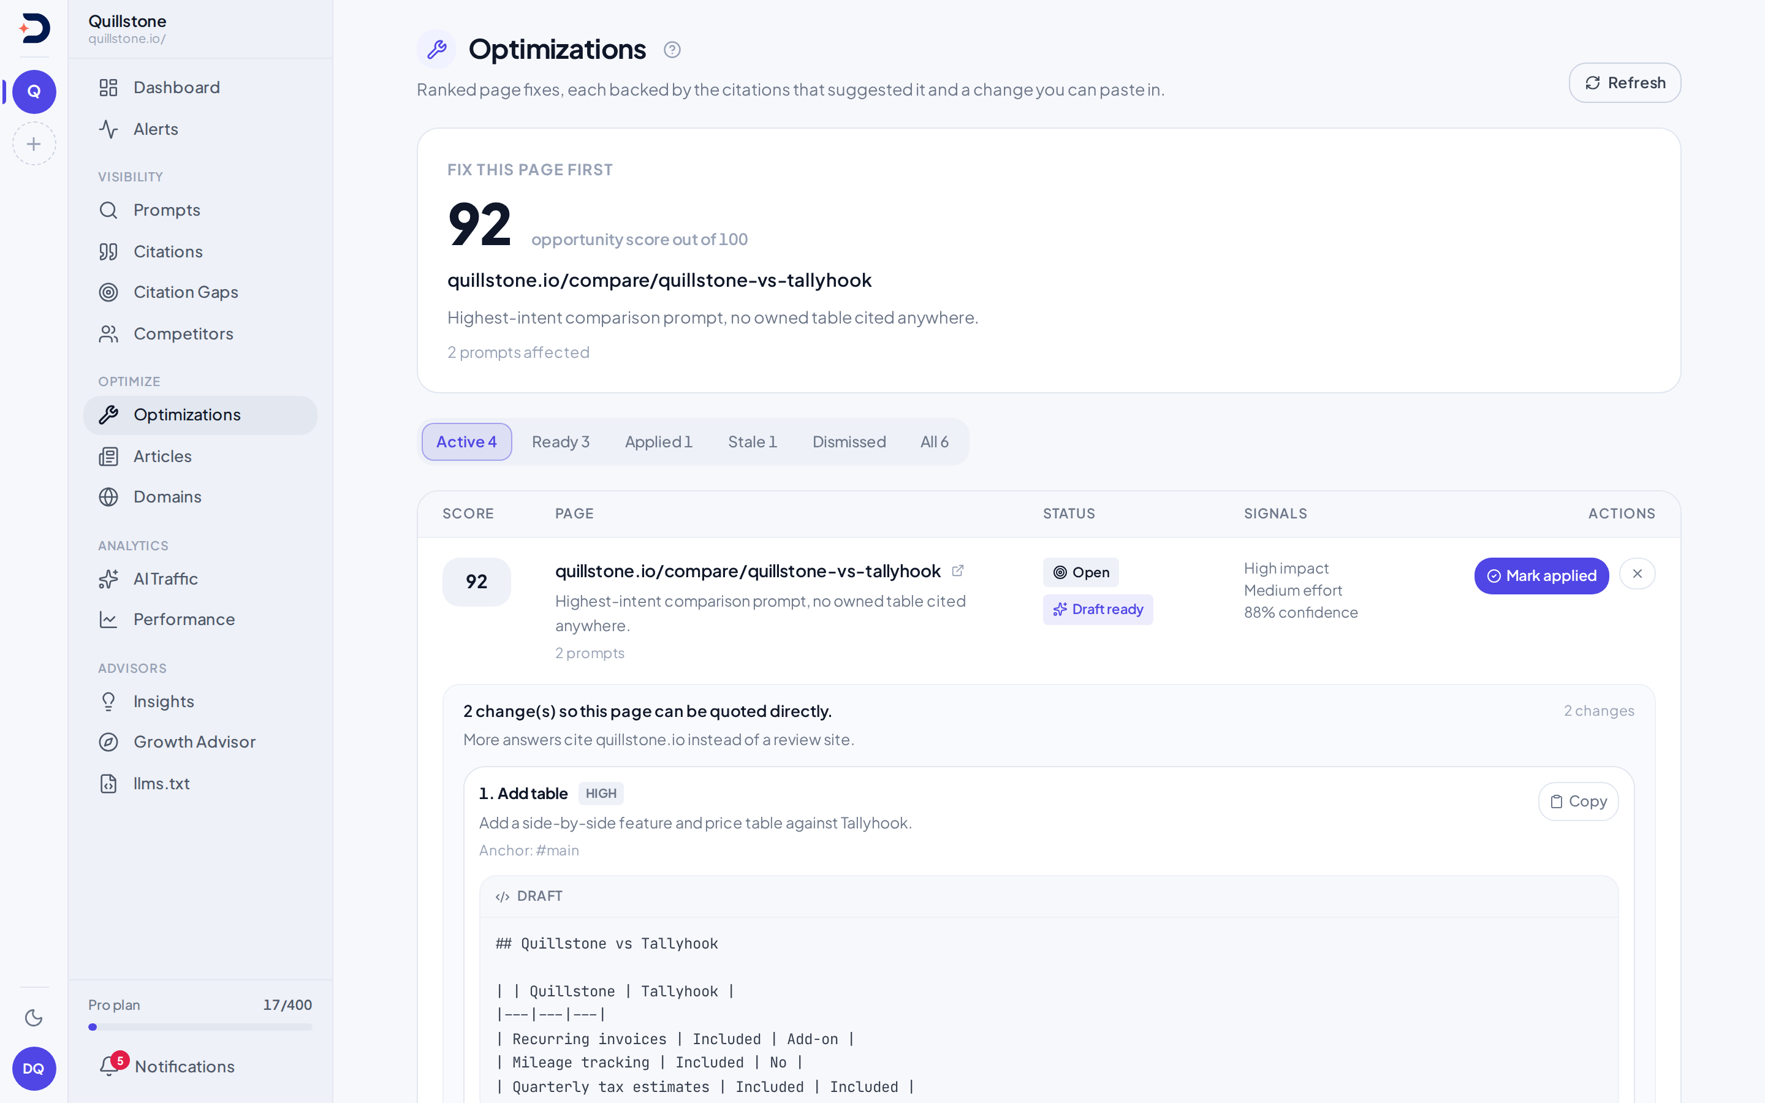
Task: Open the DQ user avatar menu
Action: click(x=34, y=1069)
